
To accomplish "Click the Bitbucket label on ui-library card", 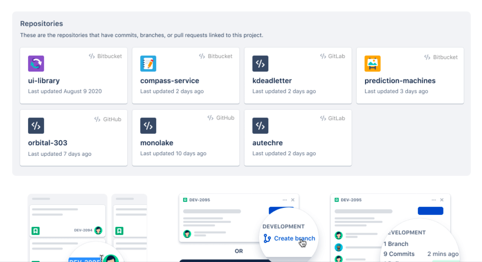I will (109, 56).
